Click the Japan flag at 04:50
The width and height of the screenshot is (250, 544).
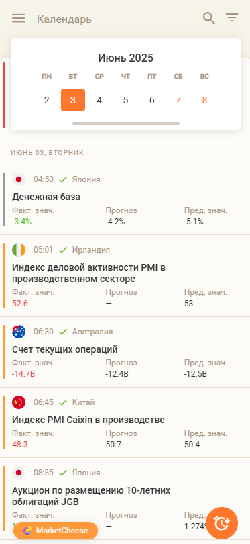(19, 179)
